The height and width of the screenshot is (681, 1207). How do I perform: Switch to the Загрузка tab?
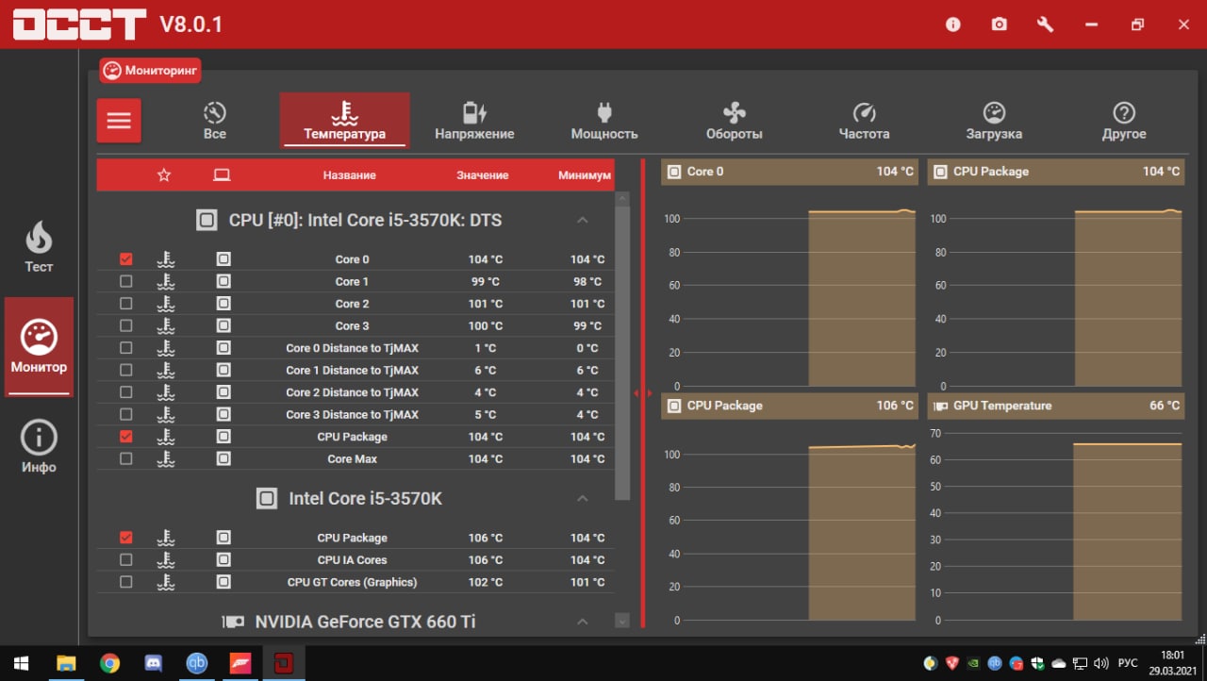click(994, 121)
